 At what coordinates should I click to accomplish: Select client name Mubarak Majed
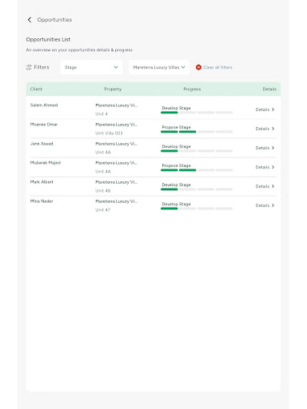pos(46,163)
